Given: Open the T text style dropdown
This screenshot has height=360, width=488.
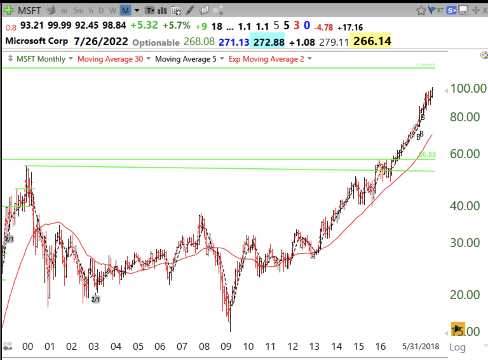Looking at the screenshot, I should pos(150,10).
